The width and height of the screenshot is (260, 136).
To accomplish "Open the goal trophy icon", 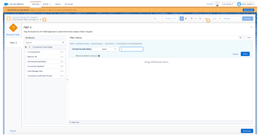I will (x=192, y=19).
